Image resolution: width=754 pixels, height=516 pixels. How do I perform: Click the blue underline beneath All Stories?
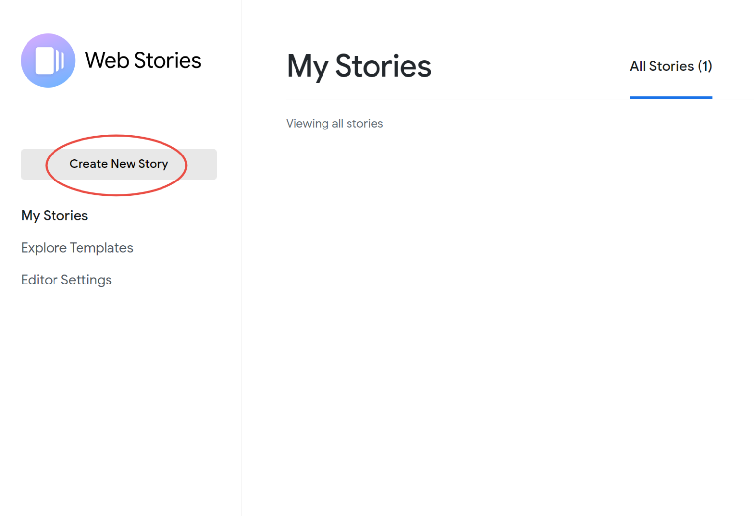tap(671, 98)
